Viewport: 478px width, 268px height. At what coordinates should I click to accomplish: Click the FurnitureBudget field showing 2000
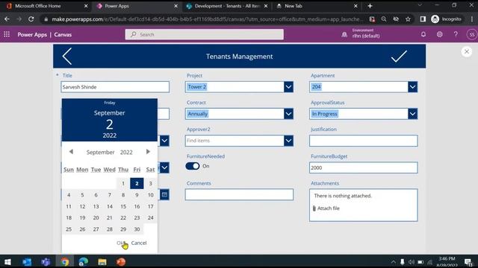click(x=364, y=167)
